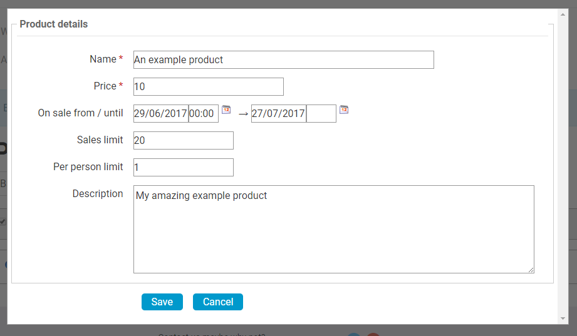Click the dialog scrollbar down arrow
577x336 pixels.
tap(563, 318)
